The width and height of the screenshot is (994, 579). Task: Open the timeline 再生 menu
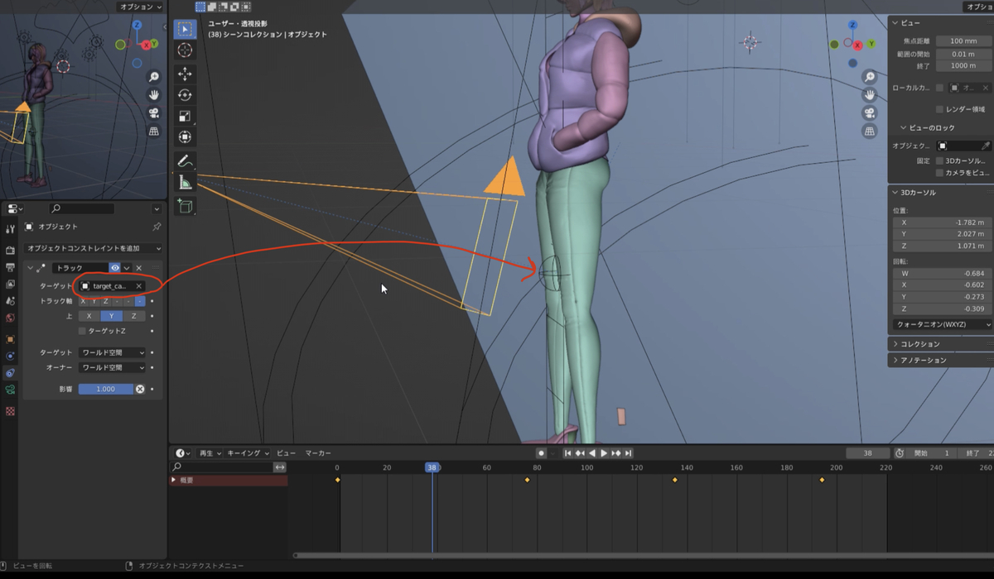210,453
